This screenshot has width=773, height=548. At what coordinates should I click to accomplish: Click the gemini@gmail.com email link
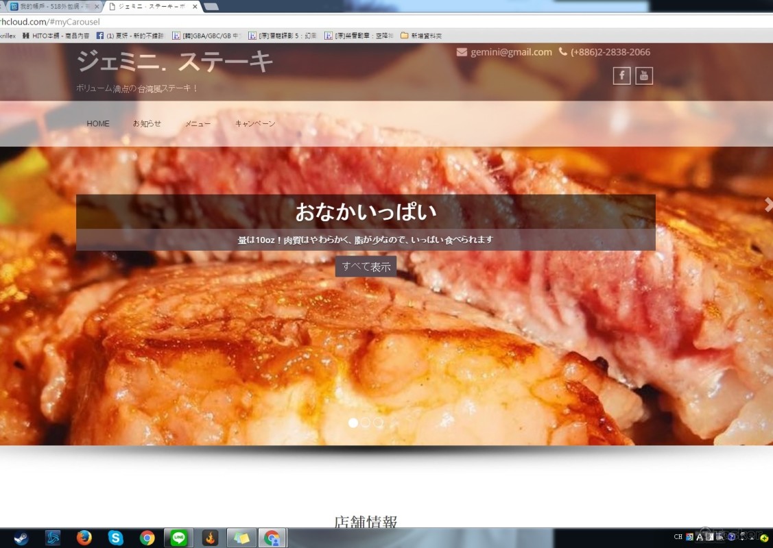coord(510,52)
